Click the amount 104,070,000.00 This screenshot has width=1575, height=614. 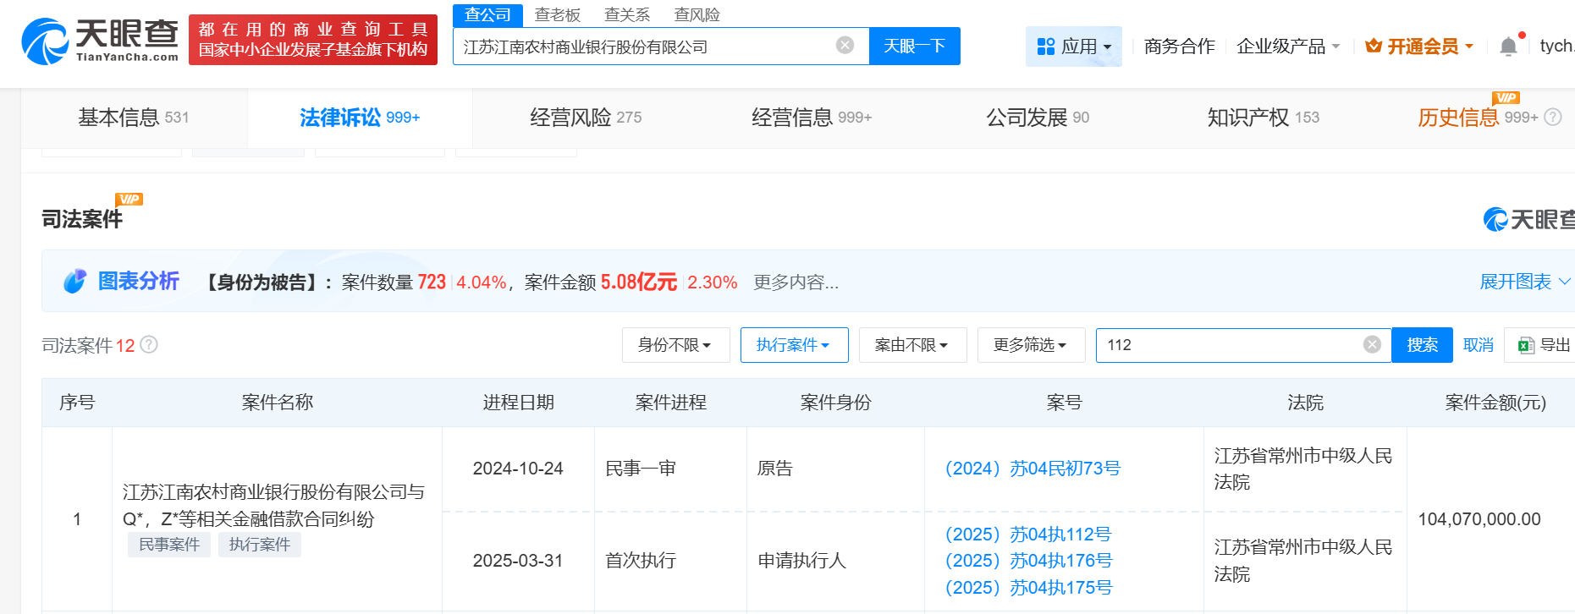click(x=1479, y=519)
